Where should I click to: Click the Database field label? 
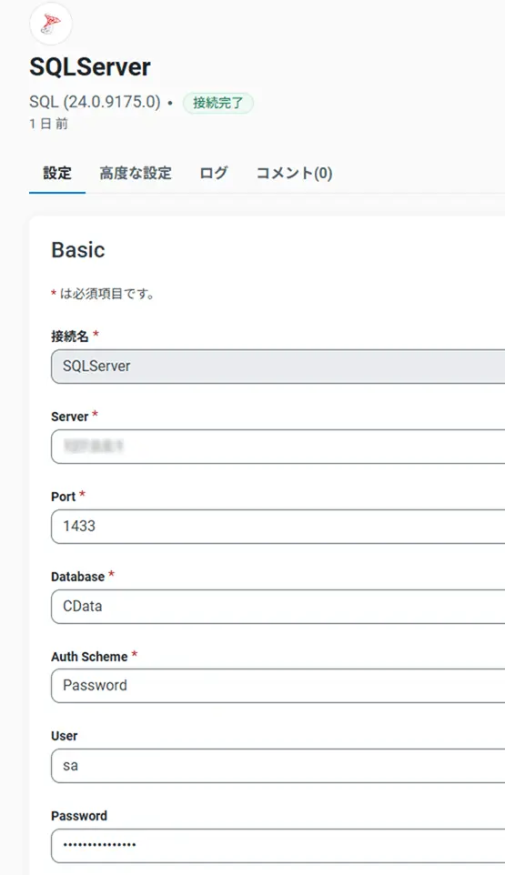[x=77, y=577]
